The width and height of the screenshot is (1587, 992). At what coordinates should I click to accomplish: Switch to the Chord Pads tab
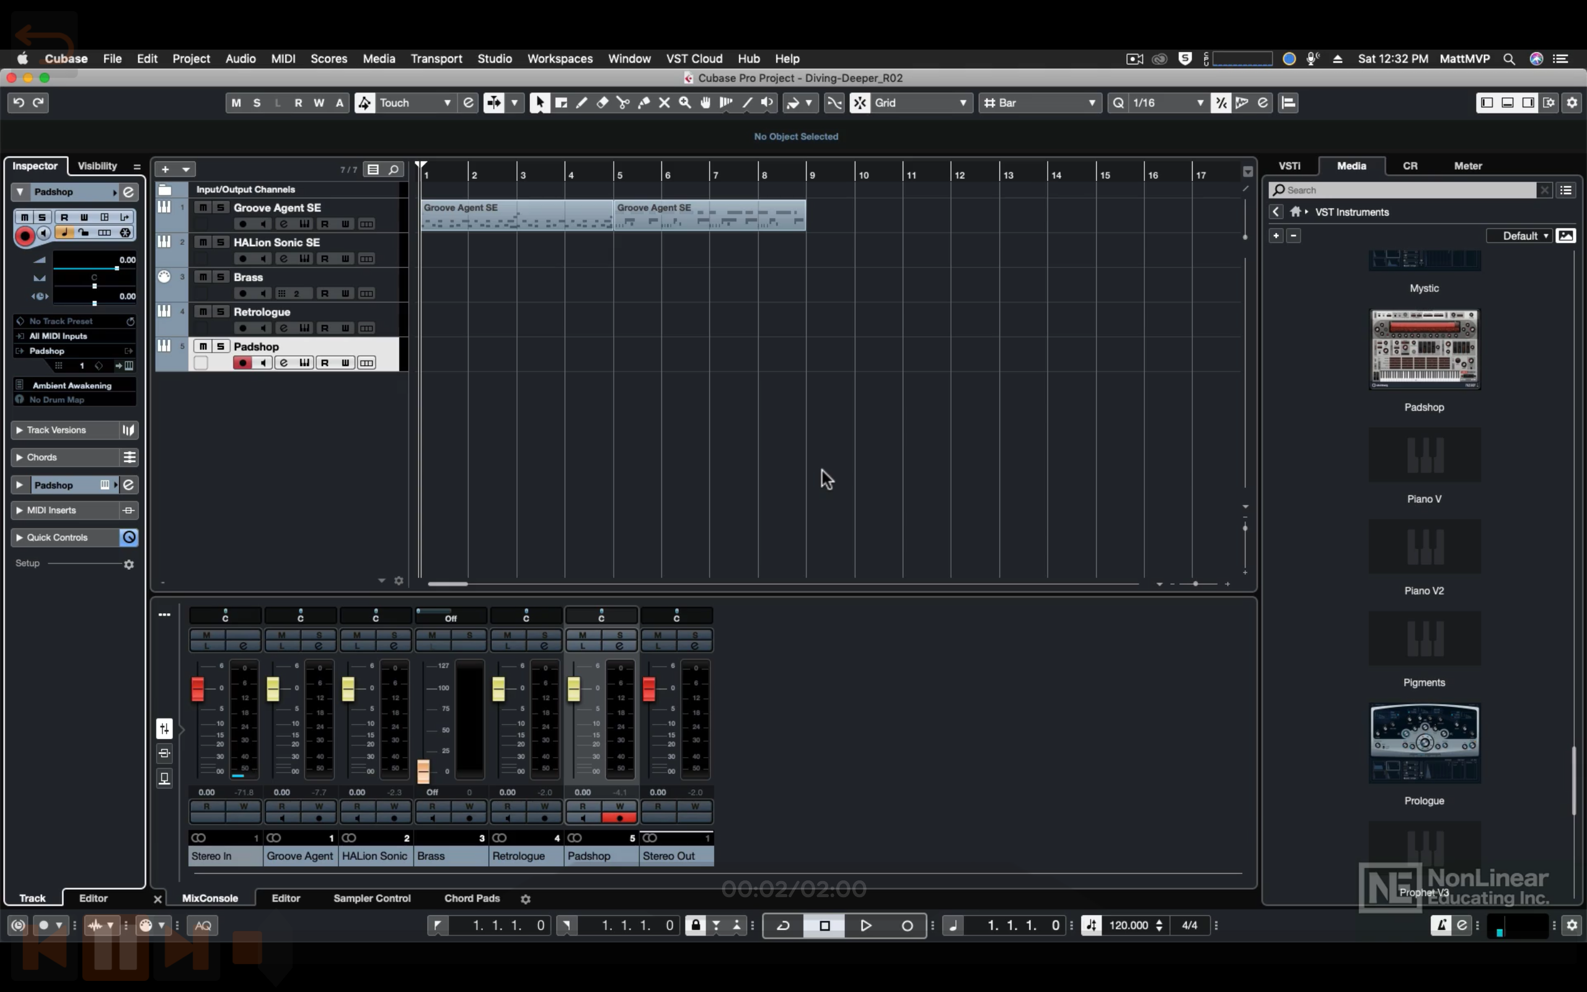[472, 899]
